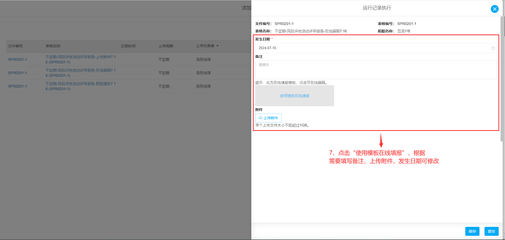Click the 记录时间 column header
505x240 pixels.
point(128,46)
